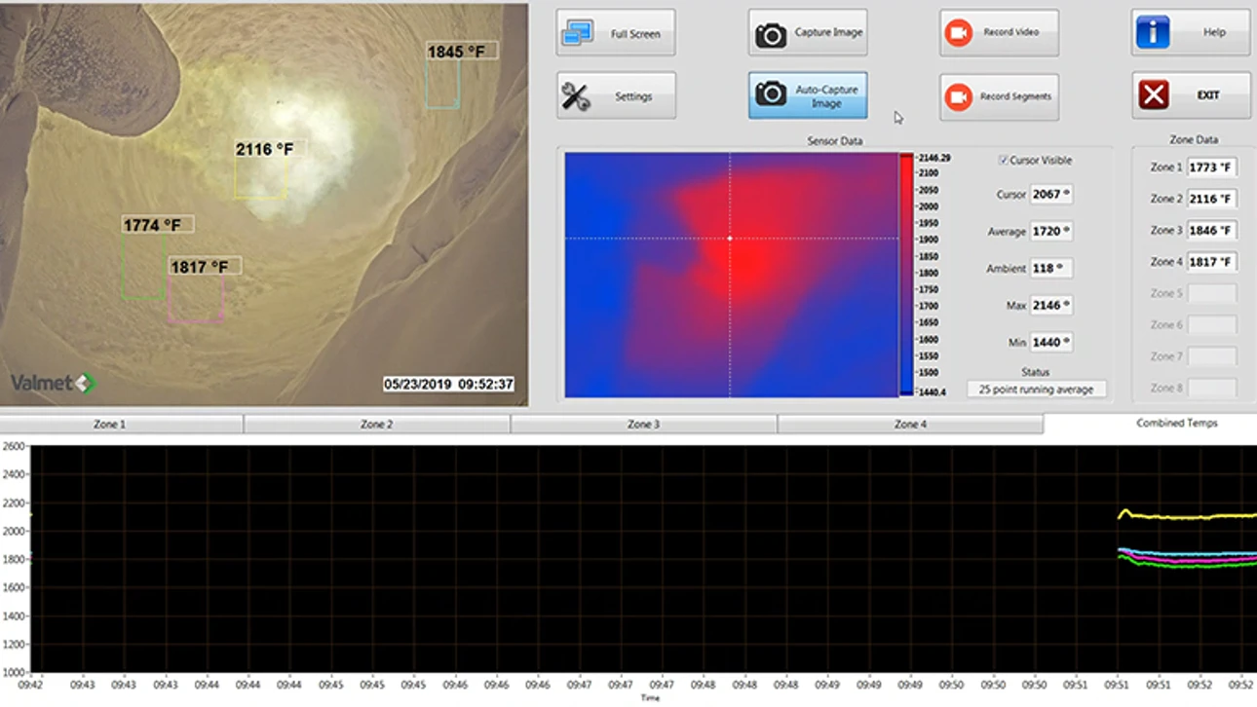Click the Record Video camcorder icon
This screenshot has height=707, width=1257.
tap(959, 32)
